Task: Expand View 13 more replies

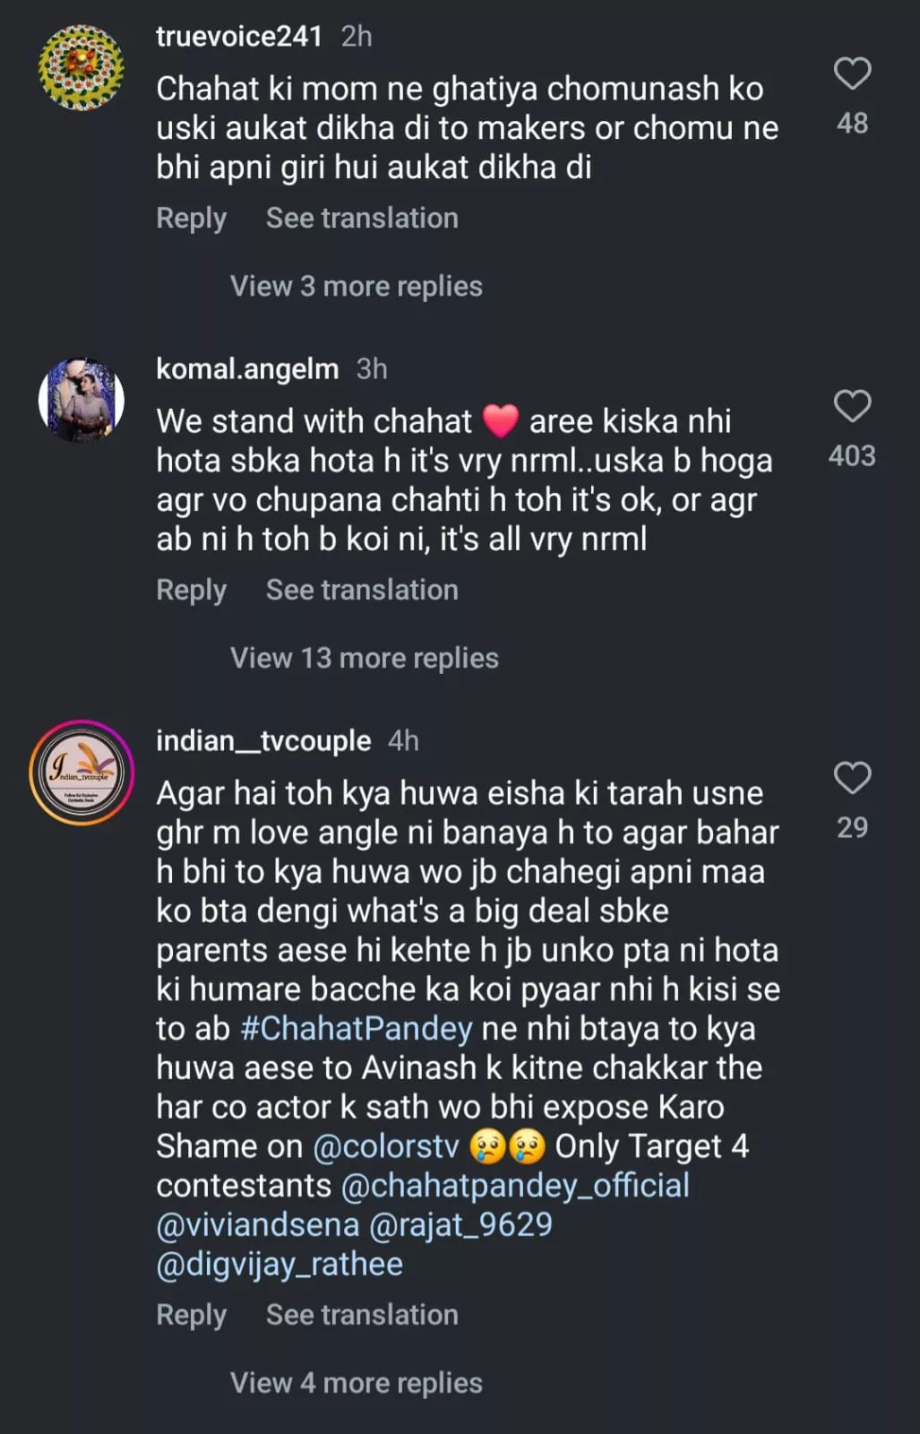Action: tap(364, 658)
